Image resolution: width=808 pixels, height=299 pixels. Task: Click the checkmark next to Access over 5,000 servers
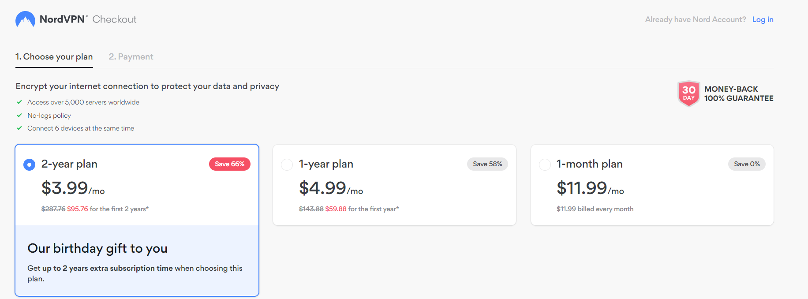[19, 102]
